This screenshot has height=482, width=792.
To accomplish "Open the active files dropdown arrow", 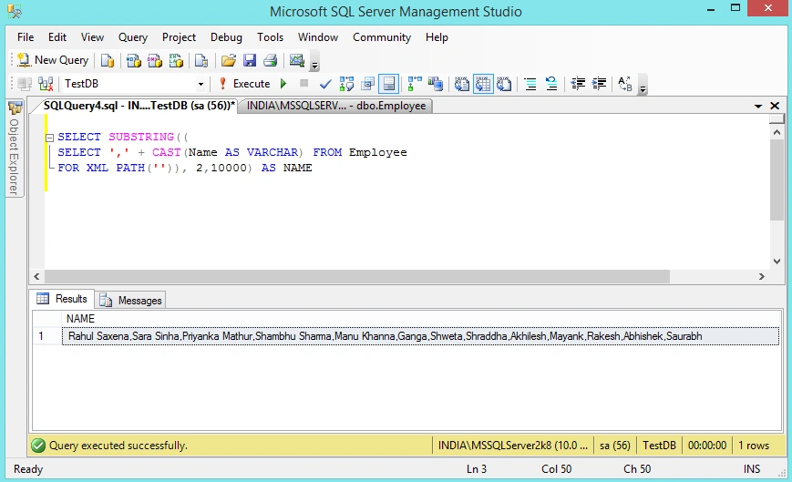I will (757, 106).
